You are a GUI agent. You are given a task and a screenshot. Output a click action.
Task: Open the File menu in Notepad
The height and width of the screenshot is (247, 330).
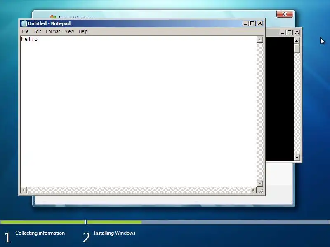point(25,31)
